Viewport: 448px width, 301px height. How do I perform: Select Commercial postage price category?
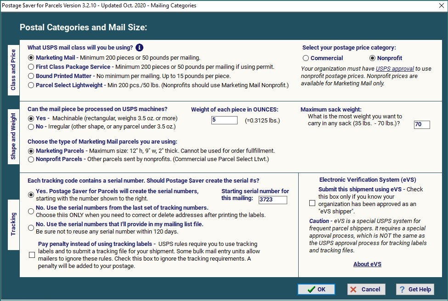[306, 58]
